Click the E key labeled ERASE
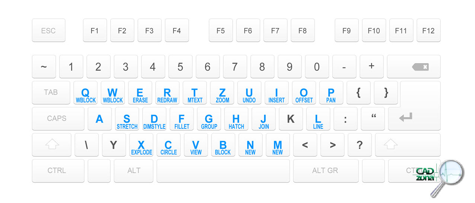 click(x=140, y=93)
